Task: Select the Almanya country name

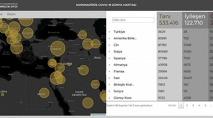Action: point(120,65)
